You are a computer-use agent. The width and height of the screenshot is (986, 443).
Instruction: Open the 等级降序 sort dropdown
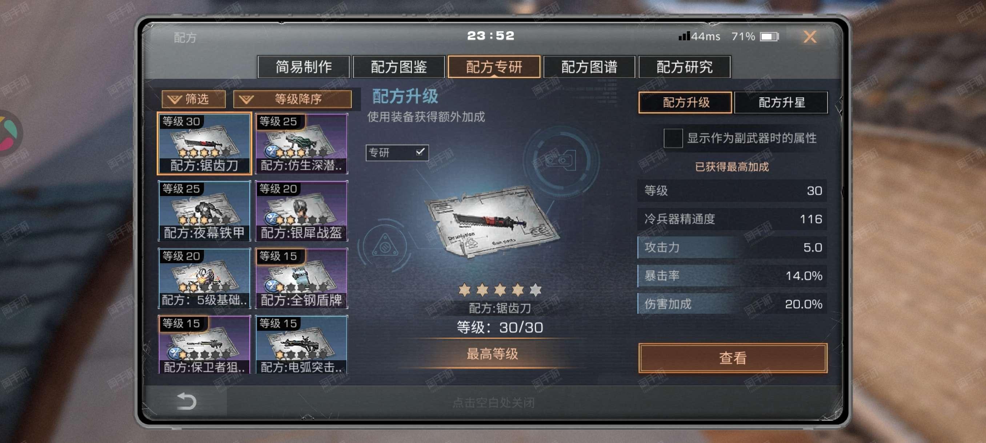pyautogui.click(x=292, y=99)
